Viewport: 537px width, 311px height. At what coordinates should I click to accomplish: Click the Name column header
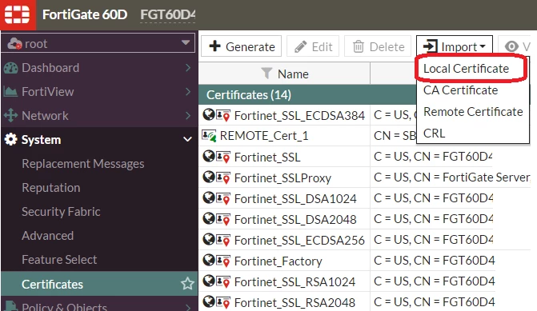pyautogui.click(x=284, y=74)
